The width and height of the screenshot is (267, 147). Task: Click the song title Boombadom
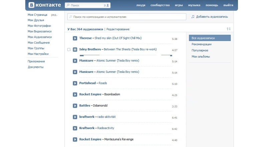coord(112,94)
